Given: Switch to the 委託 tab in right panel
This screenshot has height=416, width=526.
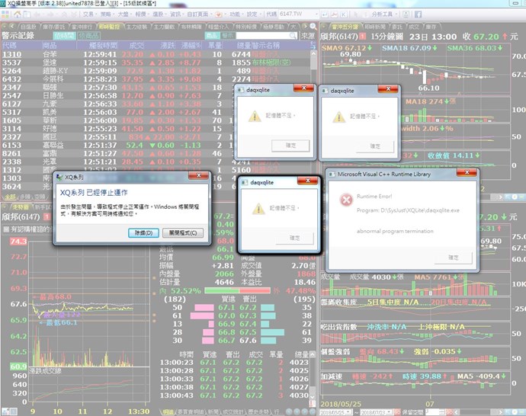Looking at the screenshot, I should 397,27.
